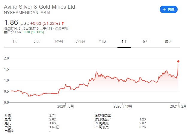Image resolution: width=189 pixels, height=136 pixels.
Task: Click the 2020年10月 axis label
Action: (x=123, y=106)
